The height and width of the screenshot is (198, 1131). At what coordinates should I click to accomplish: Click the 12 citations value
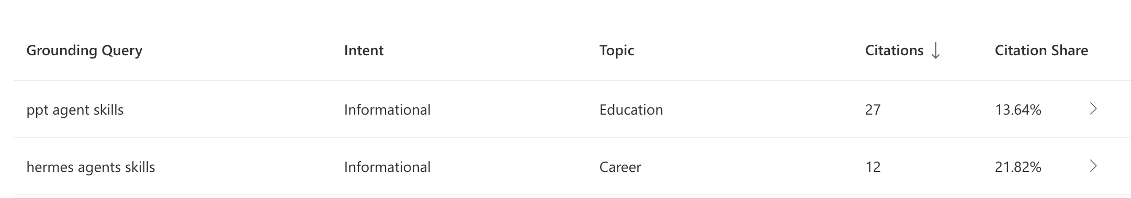873,167
